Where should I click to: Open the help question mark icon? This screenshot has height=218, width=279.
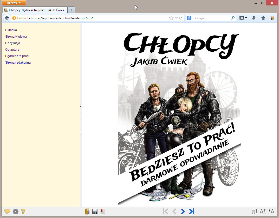23,212
